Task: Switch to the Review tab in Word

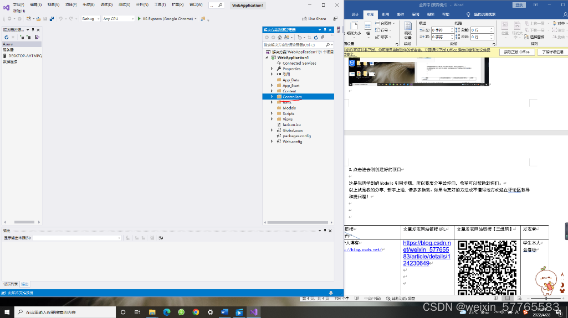Action: pyautogui.click(x=416, y=14)
